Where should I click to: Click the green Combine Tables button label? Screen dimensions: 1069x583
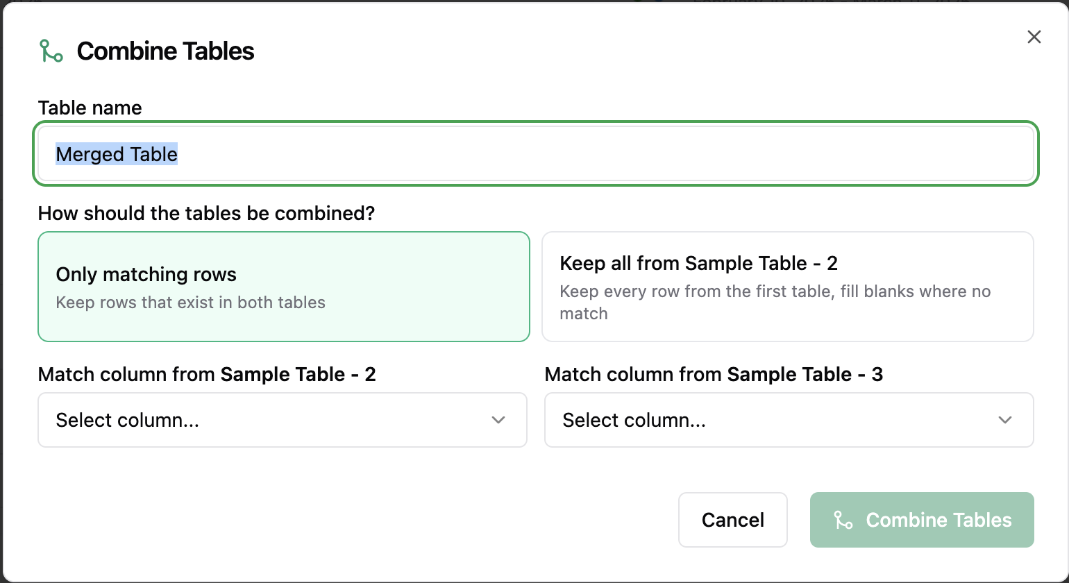coord(938,520)
